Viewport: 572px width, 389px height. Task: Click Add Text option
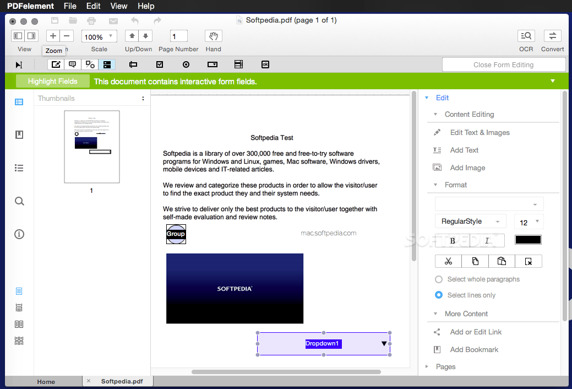[464, 150]
